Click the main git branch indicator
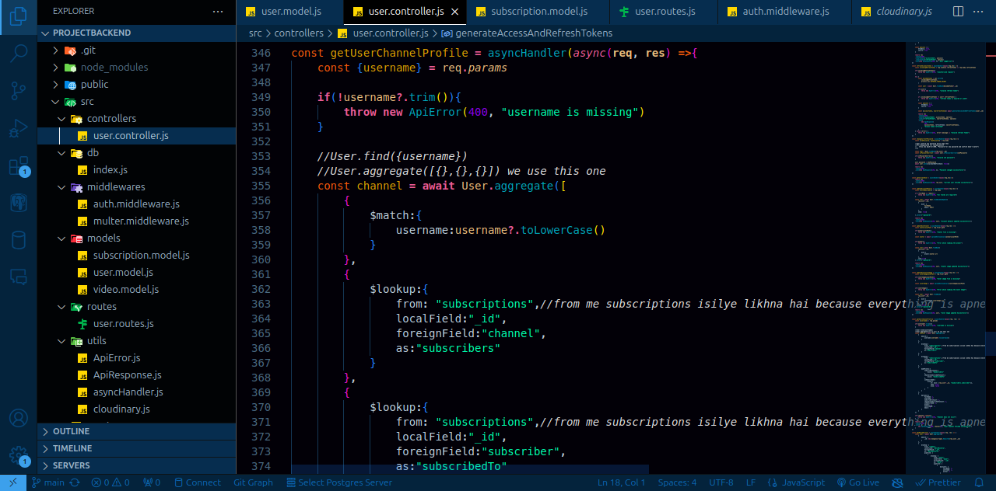996x491 pixels. (48, 482)
